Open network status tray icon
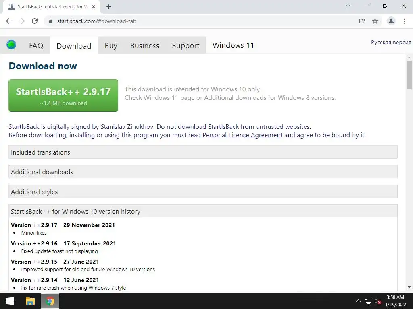 click(x=368, y=301)
